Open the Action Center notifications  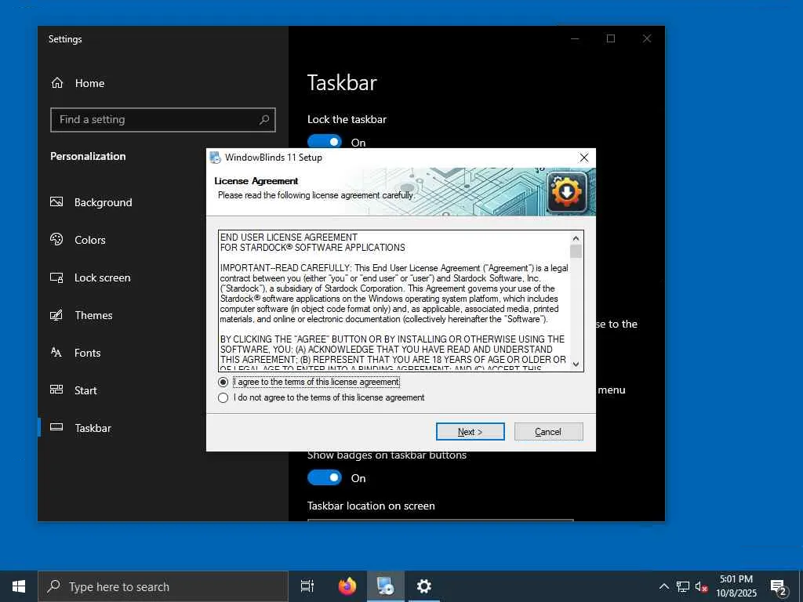tap(779, 587)
